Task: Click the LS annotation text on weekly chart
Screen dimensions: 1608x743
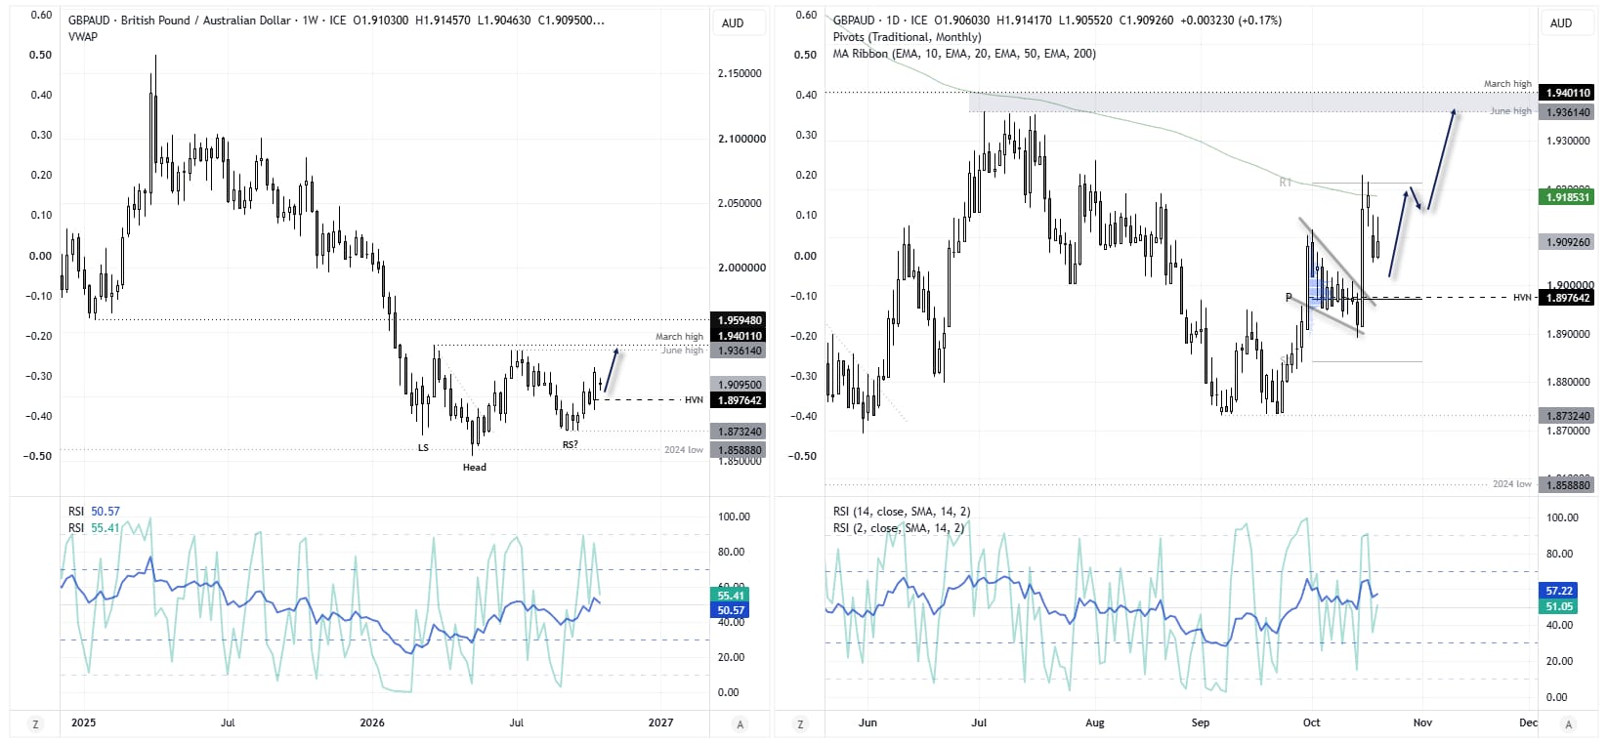Action: pyautogui.click(x=423, y=448)
